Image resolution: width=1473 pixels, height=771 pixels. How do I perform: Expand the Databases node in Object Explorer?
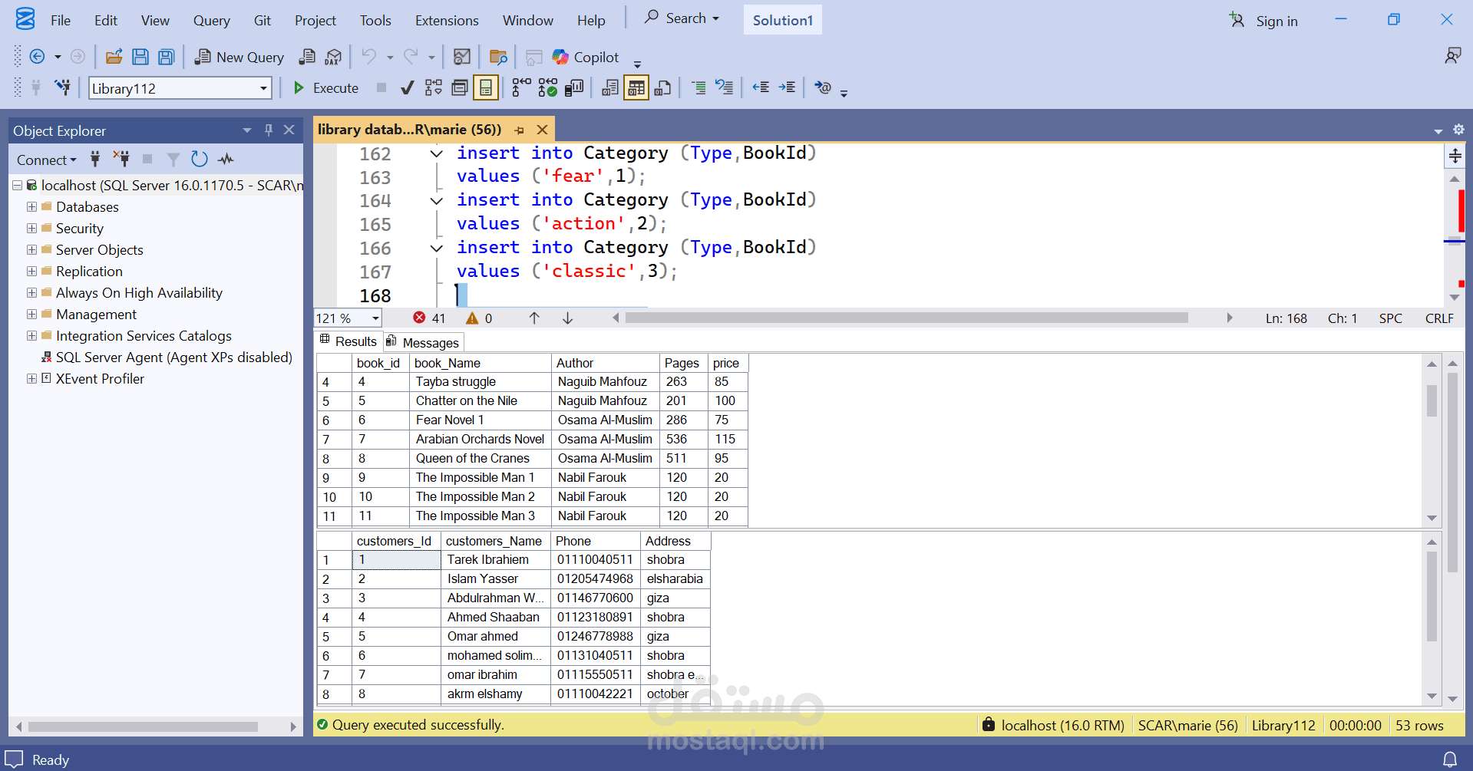tap(31, 206)
